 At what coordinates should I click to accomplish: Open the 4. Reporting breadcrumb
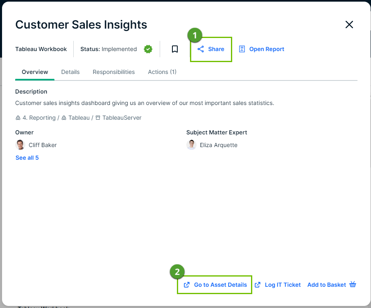pyautogui.click(x=38, y=118)
